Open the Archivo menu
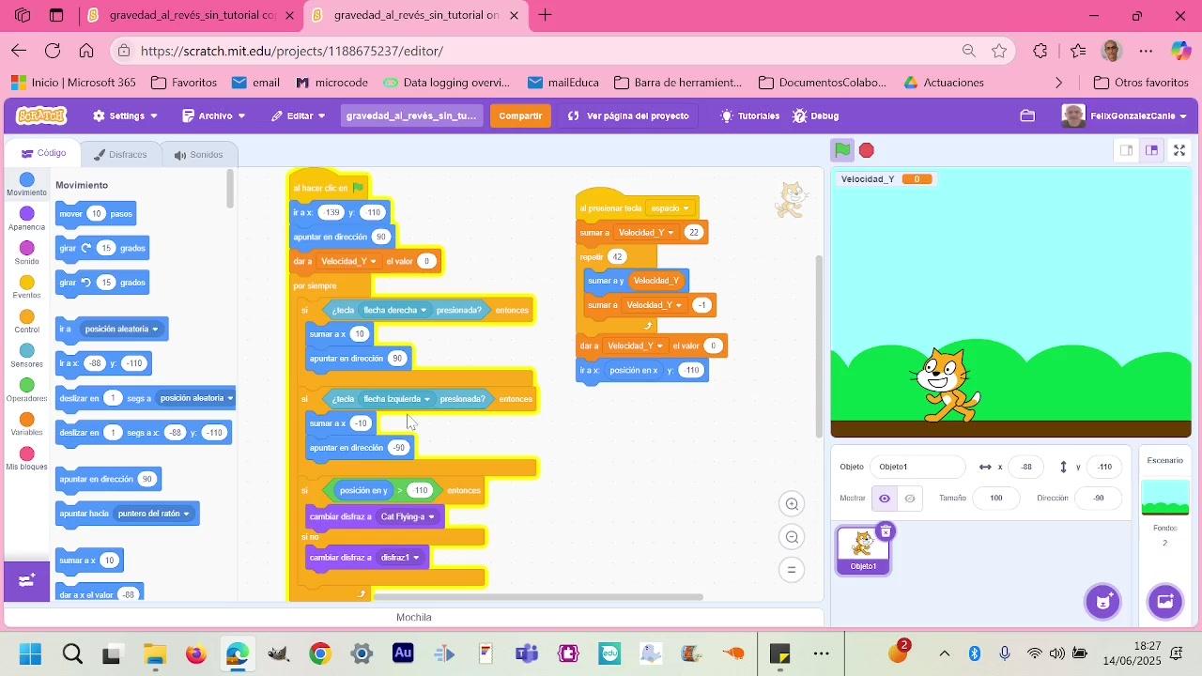Screen dimensions: 1202x676 click(214, 115)
